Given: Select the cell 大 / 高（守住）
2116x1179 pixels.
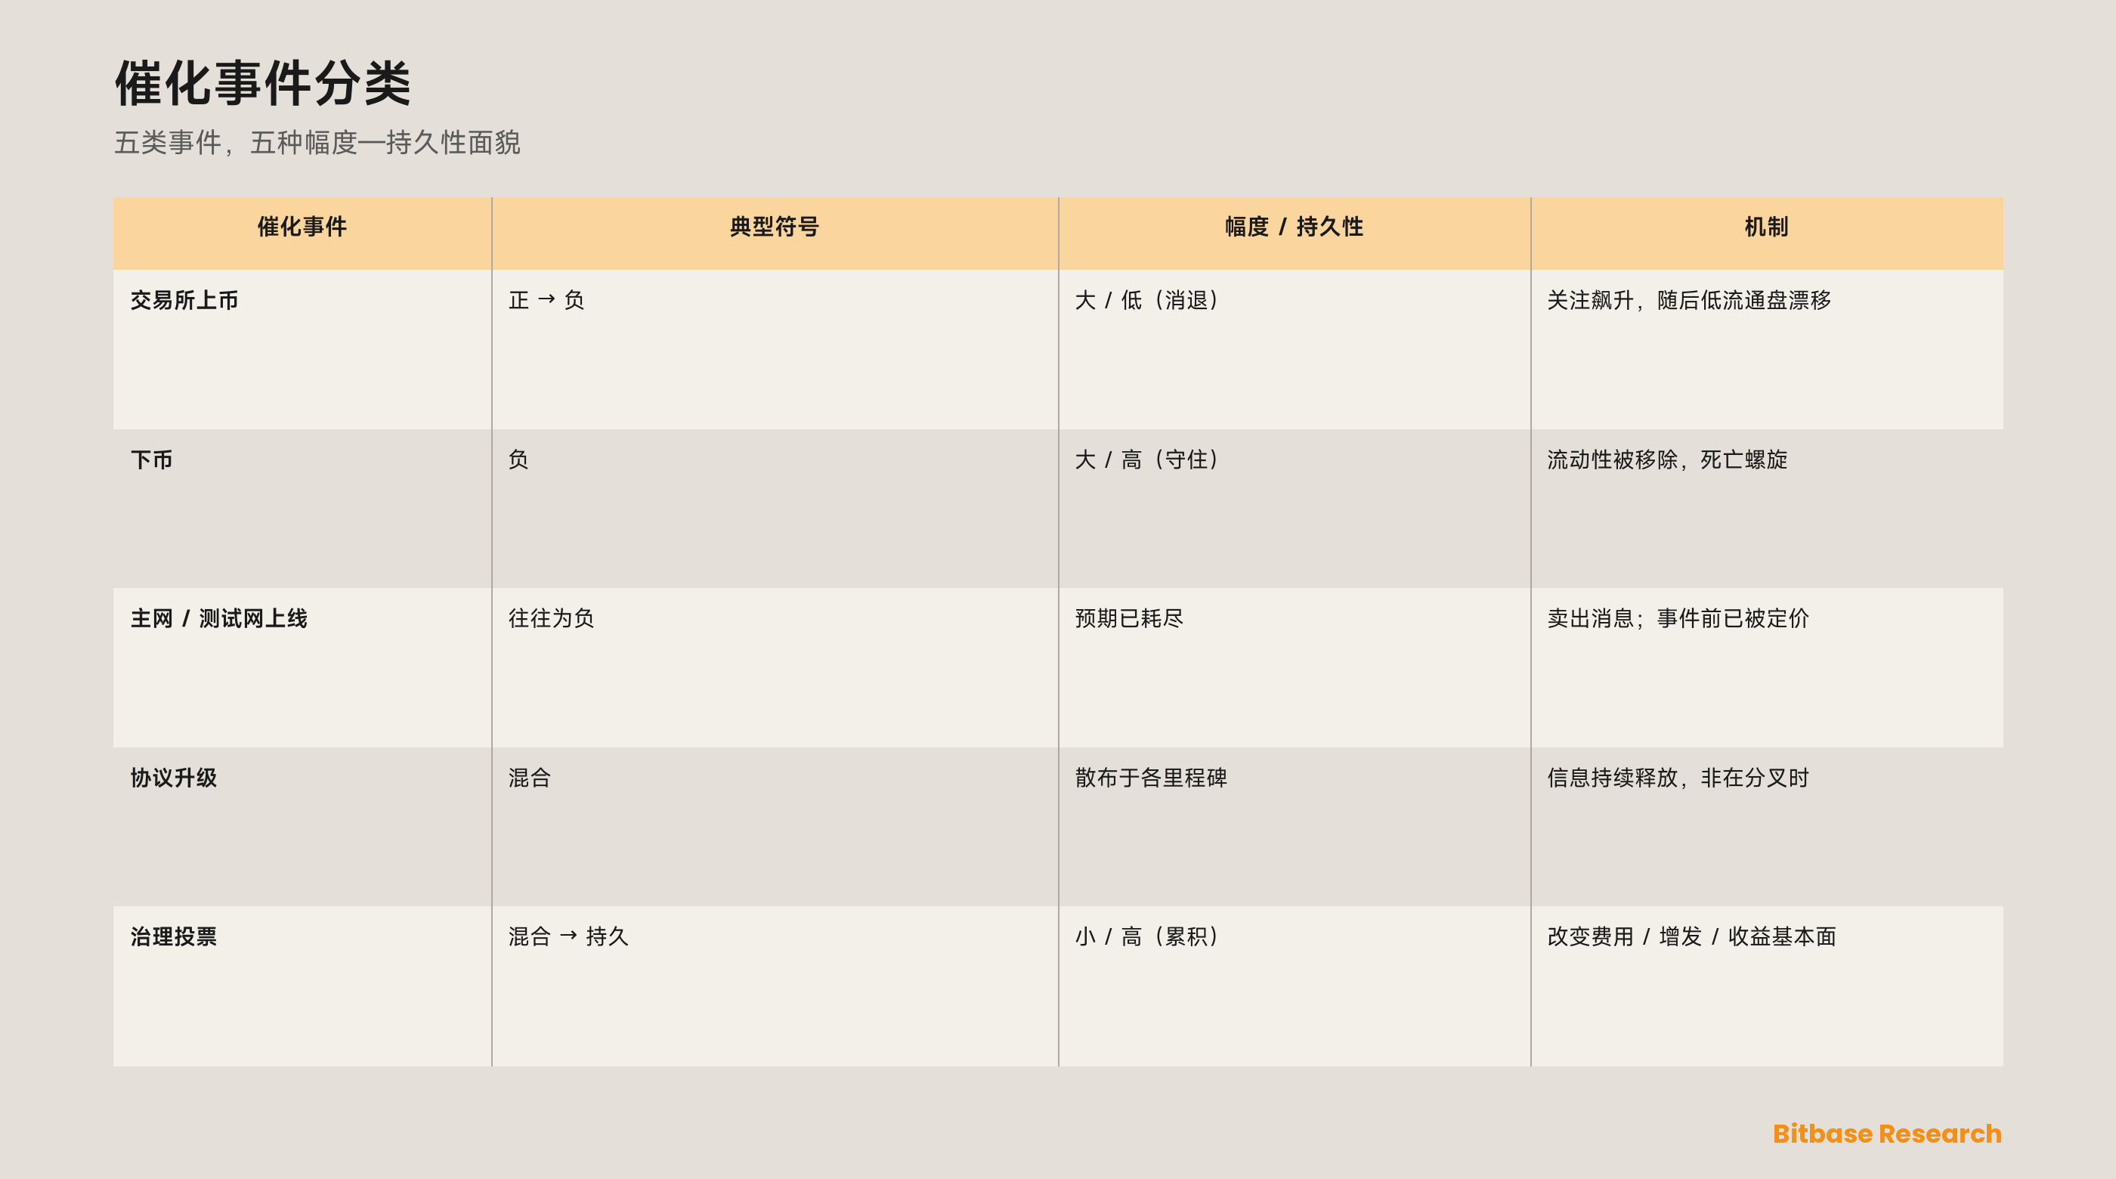Looking at the screenshot, I should point(1147,460).
